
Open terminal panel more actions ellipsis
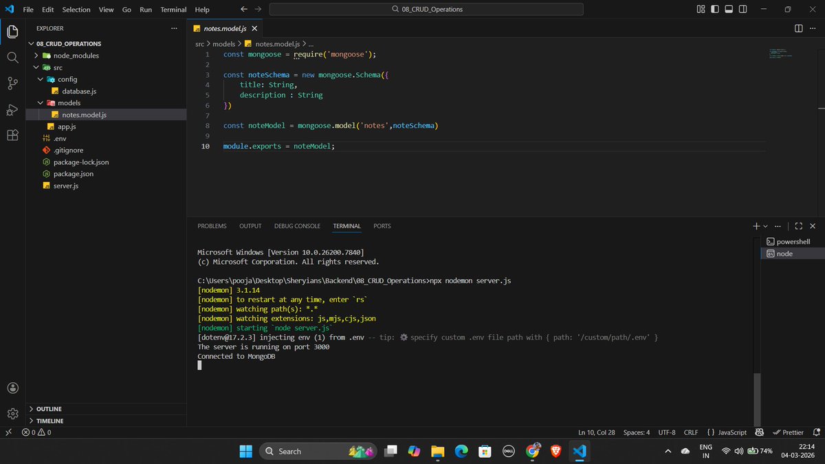[778, 225]
